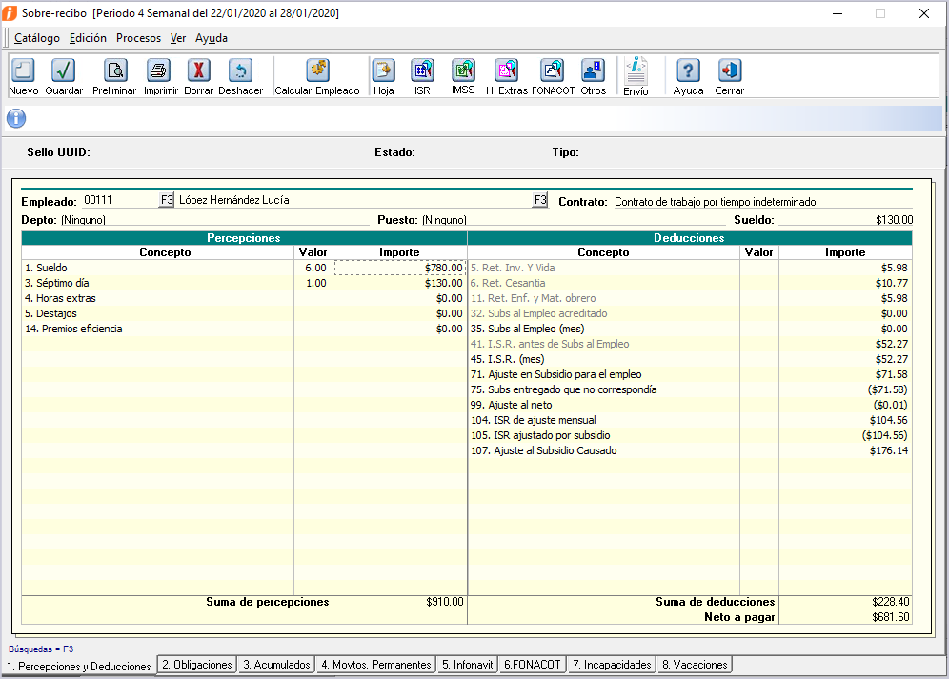The image size is (949, 679).
Task: Open the Preliminar preview icon
Action: pyautogui.click(x=114, y=71)
